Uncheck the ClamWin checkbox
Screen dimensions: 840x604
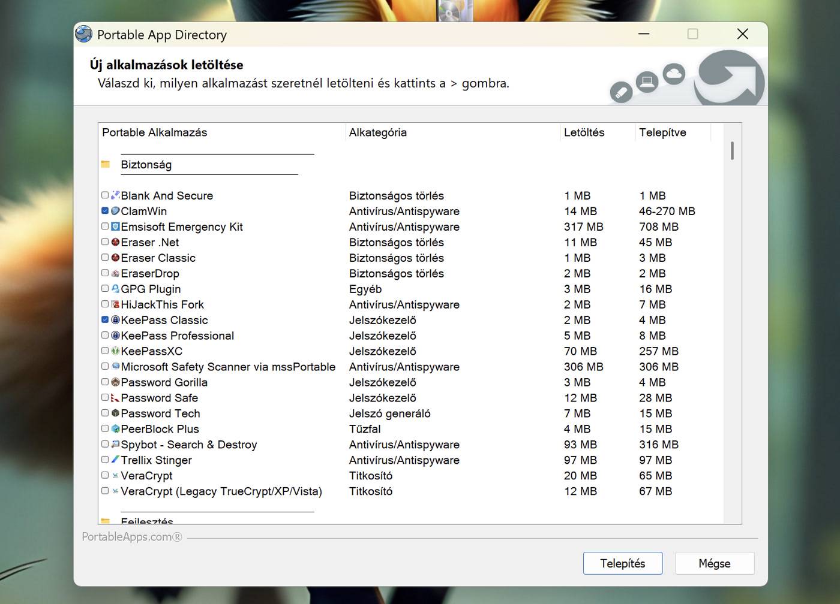pos(105,211)
